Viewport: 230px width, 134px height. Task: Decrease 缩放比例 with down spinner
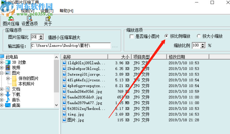(x=203, y=47)
